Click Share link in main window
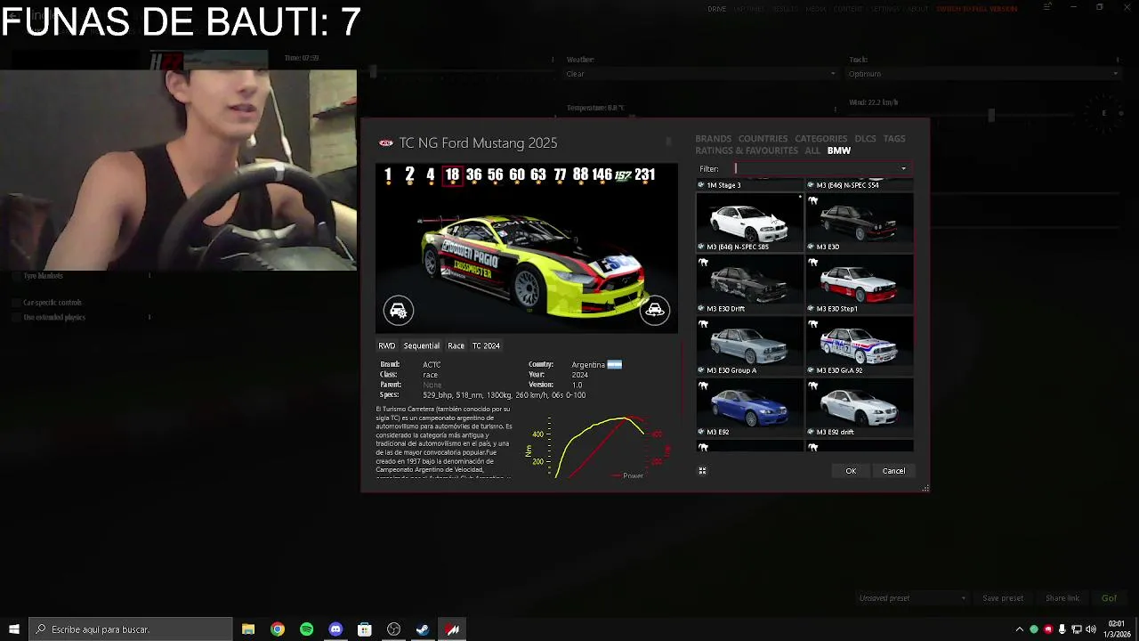This screenshot has width=1139, height=641. click(x=1062, y=598)
